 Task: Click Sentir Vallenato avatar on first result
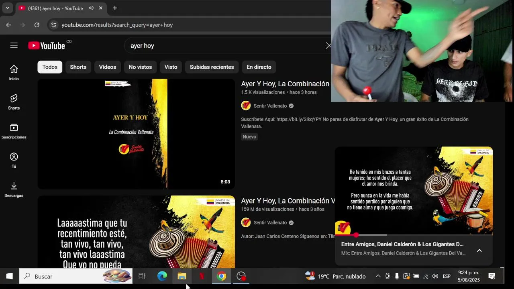[246, 106]
